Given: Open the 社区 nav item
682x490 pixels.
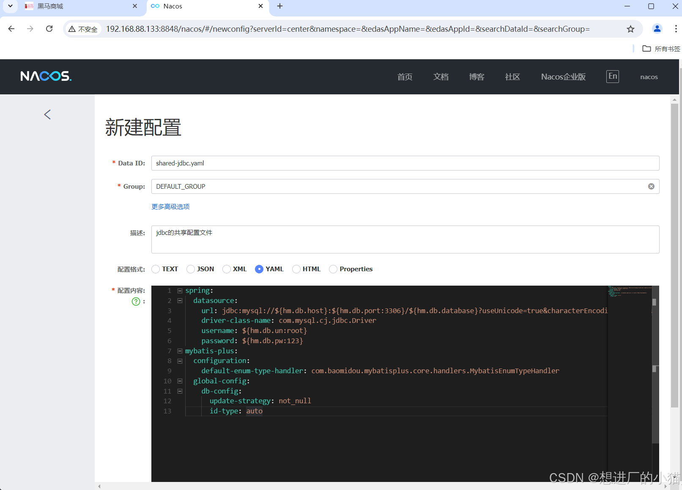Looking at the screenshot, I should 512,77.
